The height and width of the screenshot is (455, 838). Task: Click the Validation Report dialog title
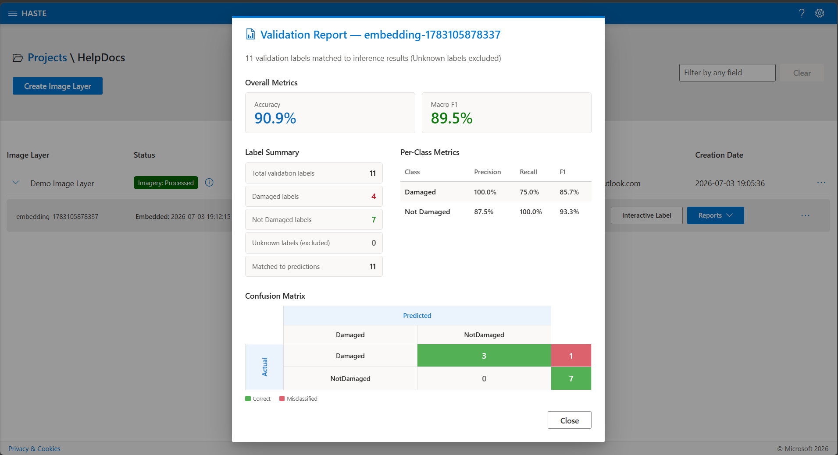[381, 35]
